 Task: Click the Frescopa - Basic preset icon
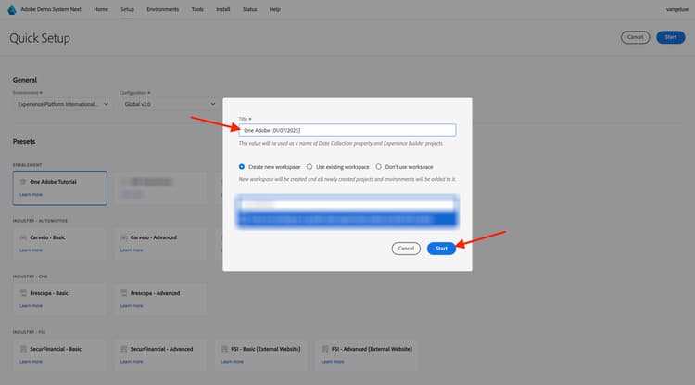click(x=23, y=293)
